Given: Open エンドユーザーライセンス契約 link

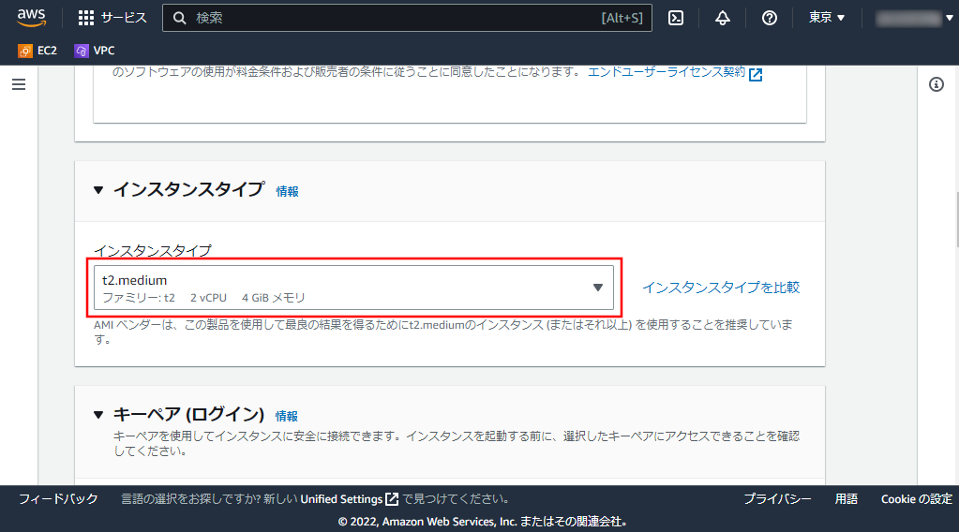Looking at the screenshot, I should pyautogui.click(x=675, y=73).
